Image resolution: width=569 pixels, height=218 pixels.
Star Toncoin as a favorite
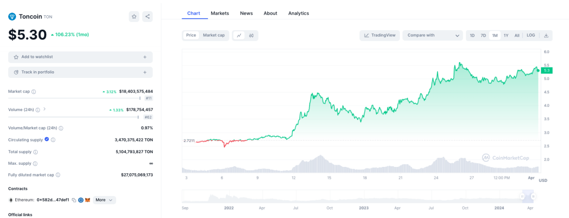click(x=134, y=17)
